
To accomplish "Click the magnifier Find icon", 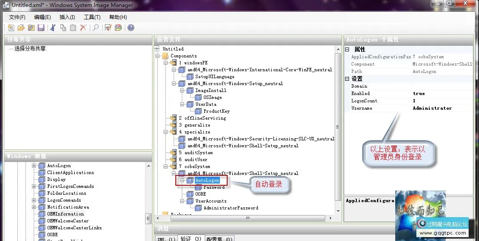I will tap(96, 28).
